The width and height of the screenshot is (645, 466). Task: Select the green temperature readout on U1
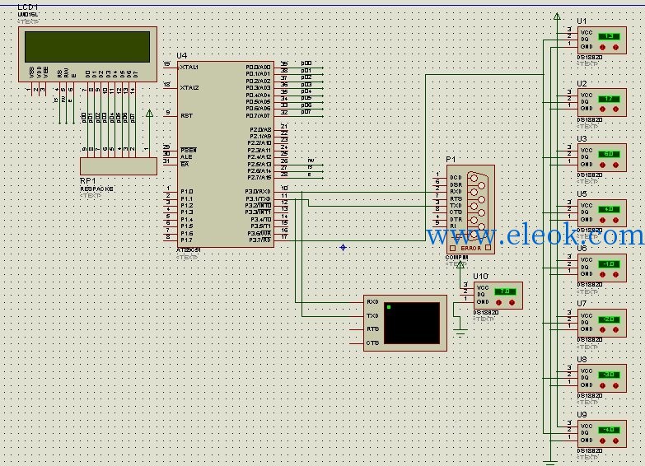[610, 36]
